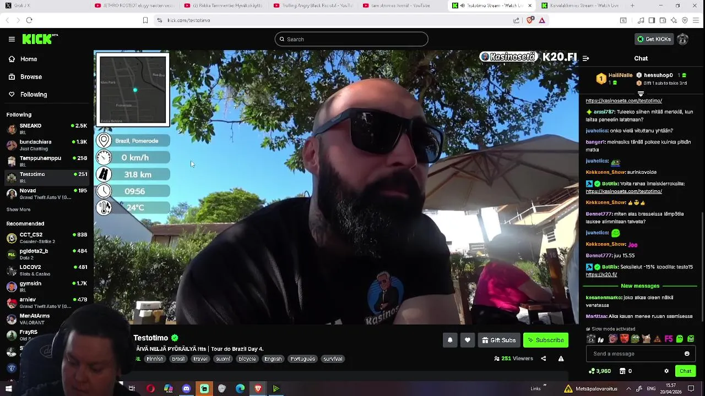Bookmark this page icon
Image resolution: width=705 pixels, height=396 pixels.
click(x=145, y=20)
